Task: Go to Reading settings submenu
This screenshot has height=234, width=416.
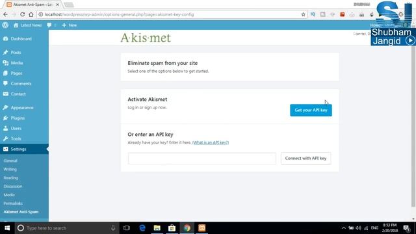Action: click(11, 177)
